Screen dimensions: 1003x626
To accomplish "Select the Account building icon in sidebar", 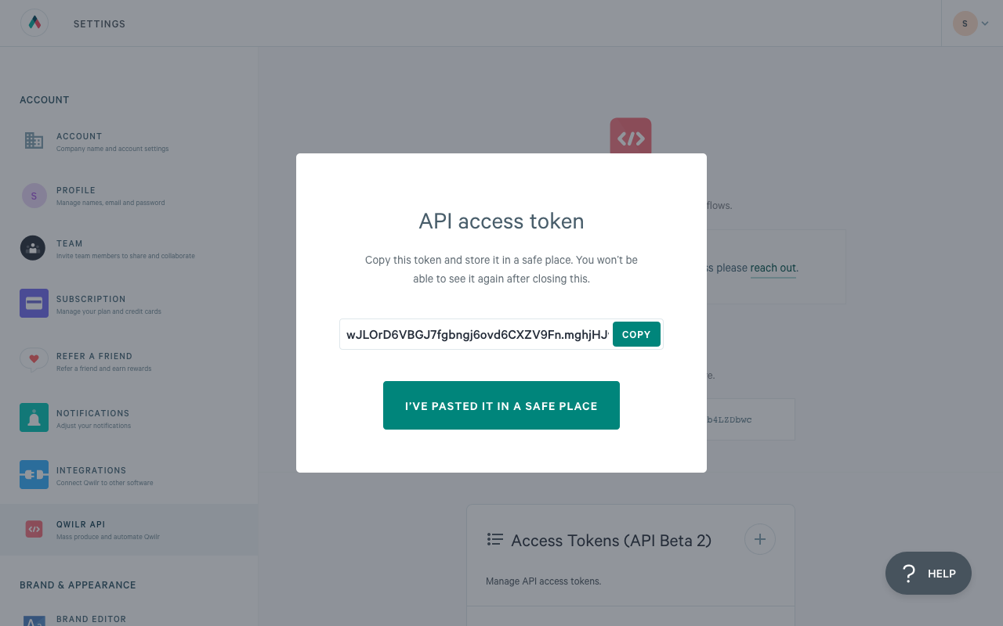I will pyautogui.click(x=34, y=141).
